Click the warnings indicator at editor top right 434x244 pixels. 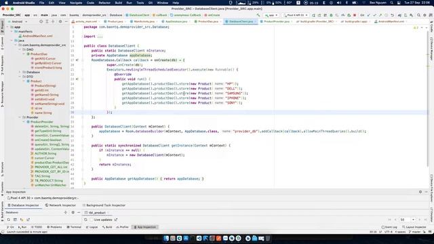[x=416, y=27]
